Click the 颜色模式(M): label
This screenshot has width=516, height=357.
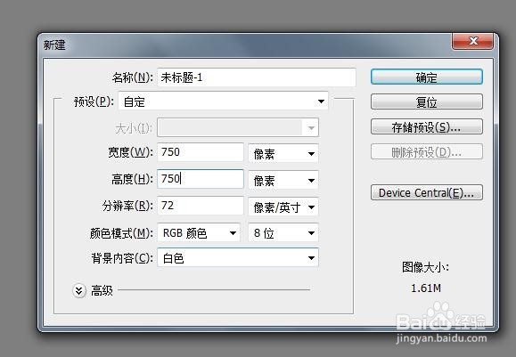[121, 233]
